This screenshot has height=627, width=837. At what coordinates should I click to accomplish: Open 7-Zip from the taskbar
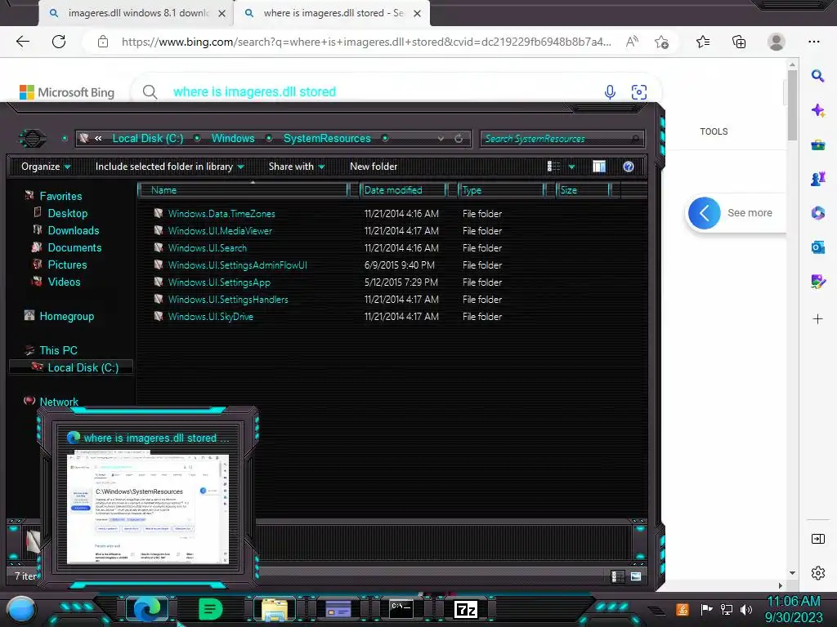pyautogui.click(x=465, y=609)
